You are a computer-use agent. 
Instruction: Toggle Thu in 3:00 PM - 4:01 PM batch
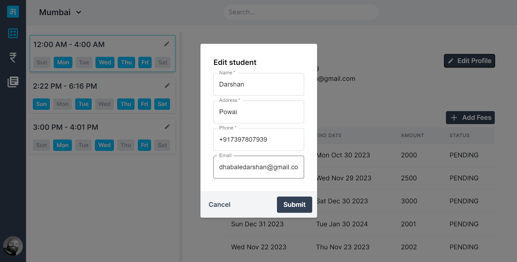click(126, 145)
